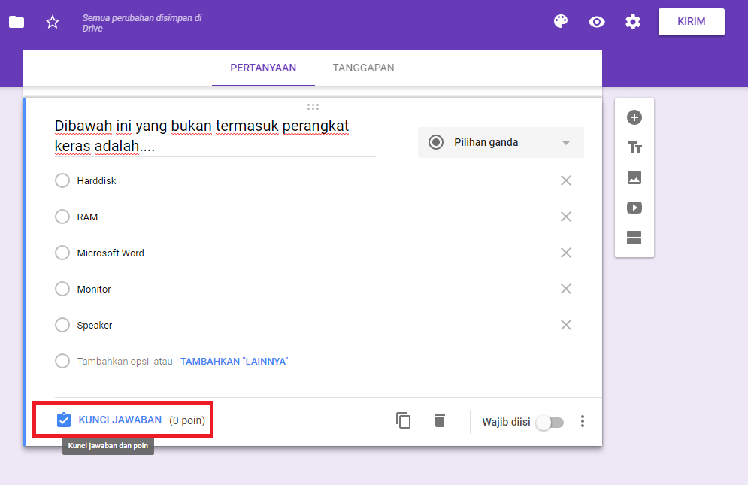The width and height of the screenshot is (748, 485).
Task: Open theme customization with the palette icon
Action: pyautogui.click(x=561, y=22)
